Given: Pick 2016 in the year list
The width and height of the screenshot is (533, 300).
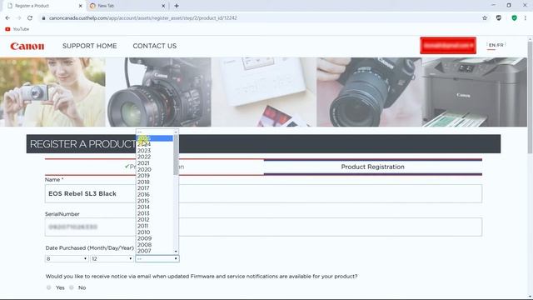Looking at the screenshot, I should (155, 194).
